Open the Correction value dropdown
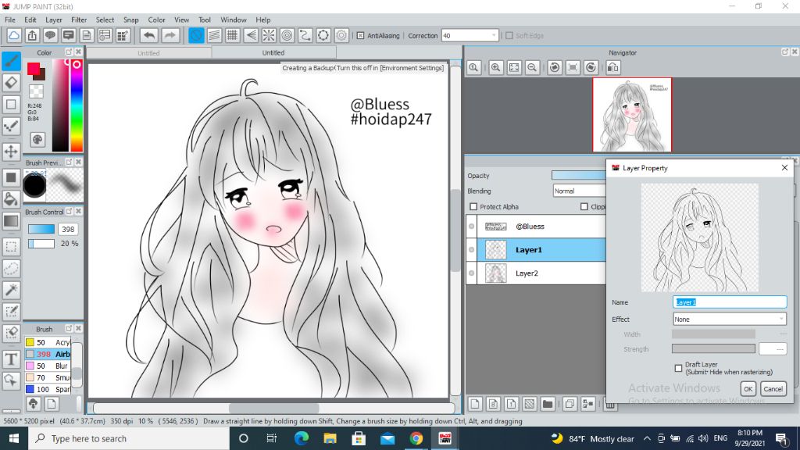This screenshot has width=800, height=450. click(x=494, y=36)
